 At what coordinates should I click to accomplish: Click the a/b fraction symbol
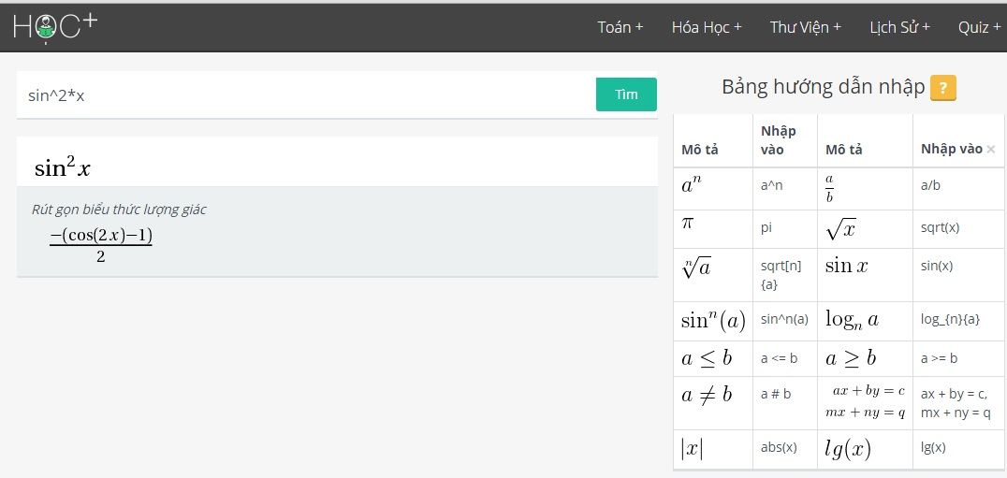830,186
